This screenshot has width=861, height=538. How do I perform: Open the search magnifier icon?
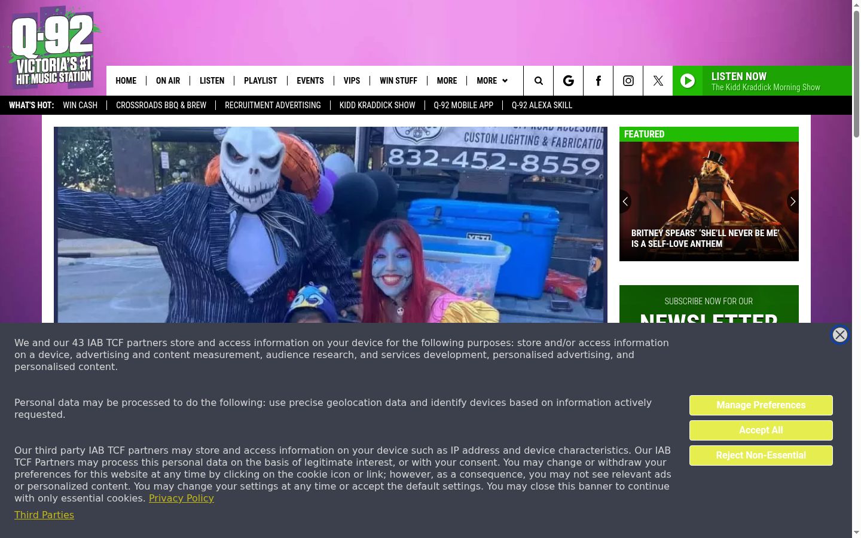pyautogui.click(x=538, y=81)
